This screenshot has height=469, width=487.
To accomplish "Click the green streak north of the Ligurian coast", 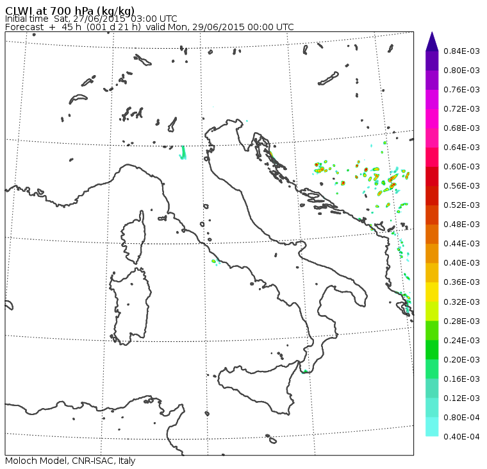I will [x=183, y=153].
